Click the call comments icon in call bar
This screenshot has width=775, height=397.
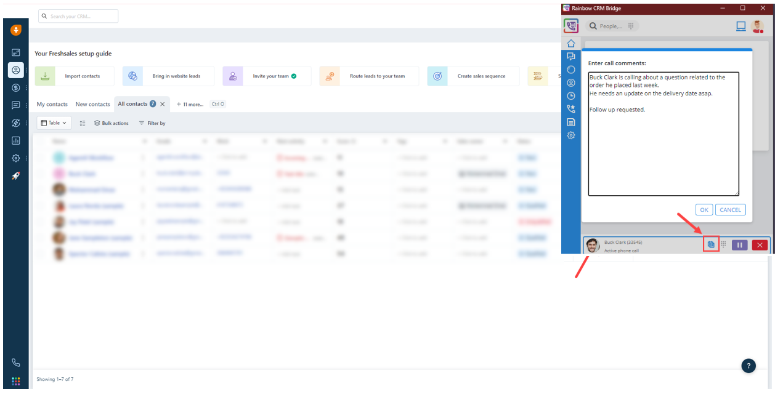711,245
